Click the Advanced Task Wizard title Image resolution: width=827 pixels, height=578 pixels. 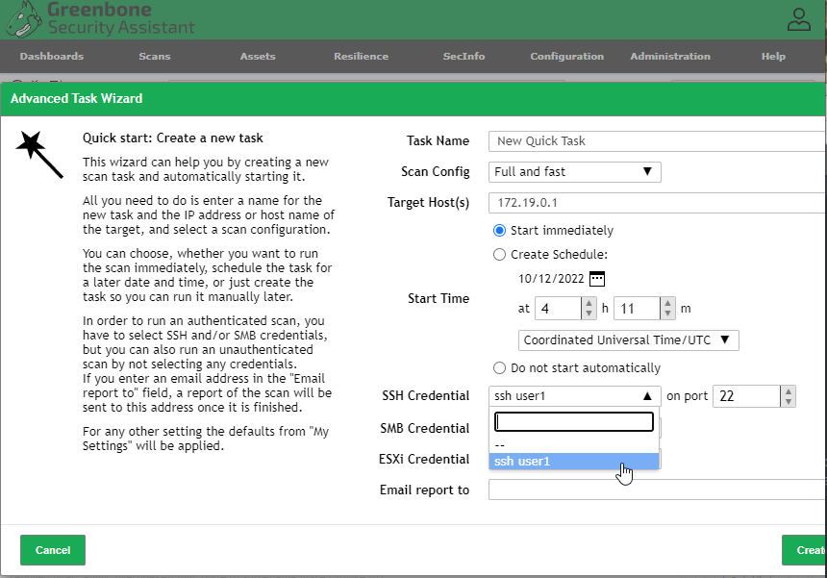coord(77,99)
